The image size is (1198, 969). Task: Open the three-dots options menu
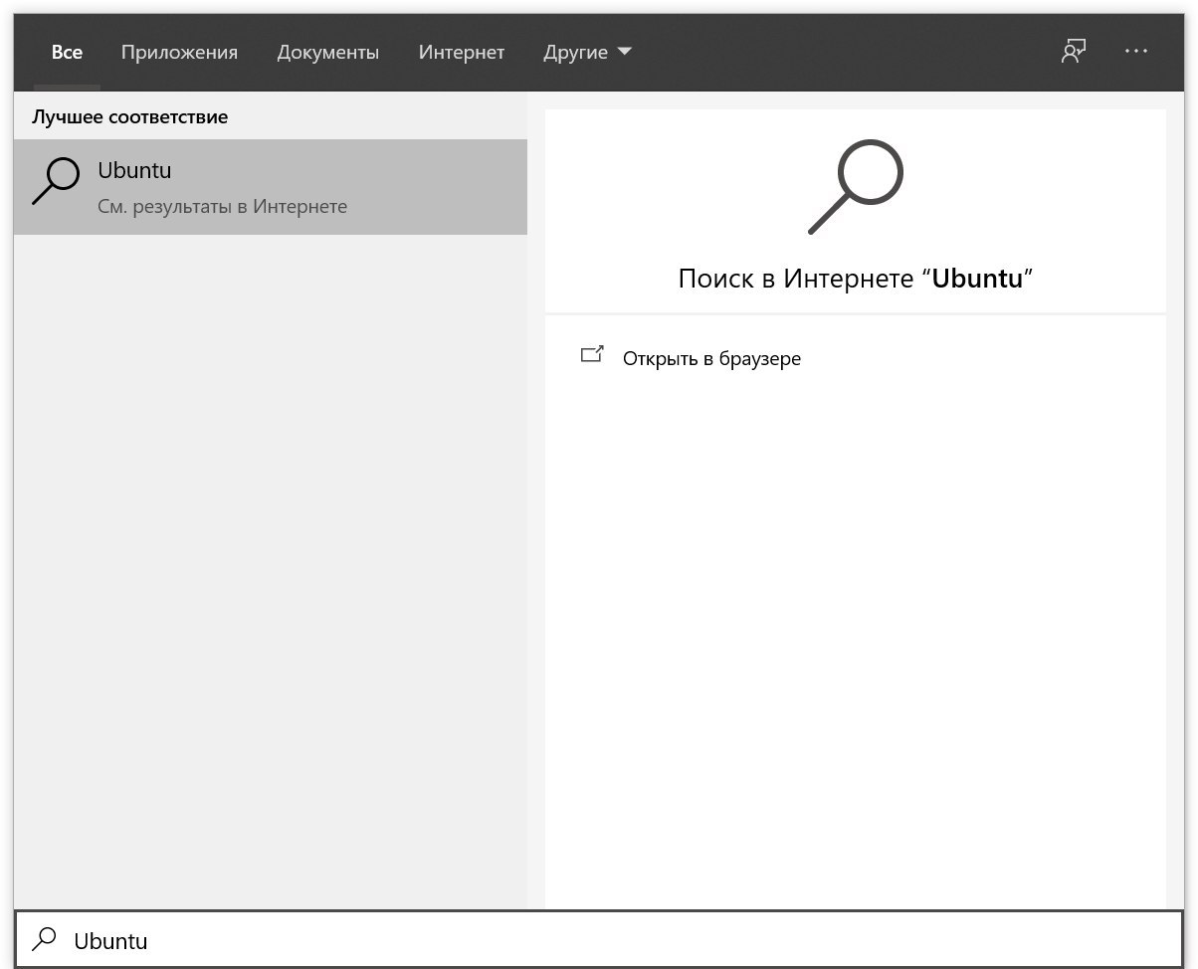pos(1136,51)
